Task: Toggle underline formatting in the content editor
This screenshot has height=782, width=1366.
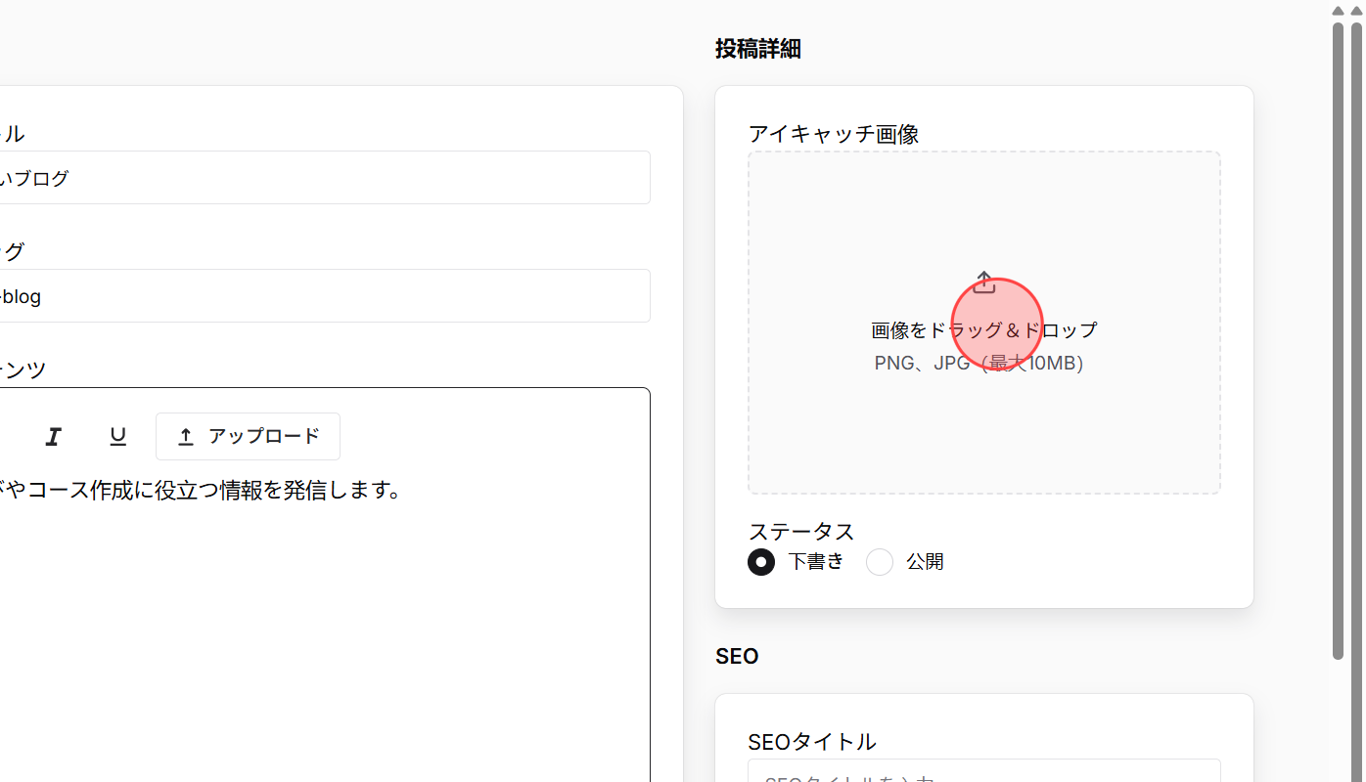Action: (x=117, y=436)
